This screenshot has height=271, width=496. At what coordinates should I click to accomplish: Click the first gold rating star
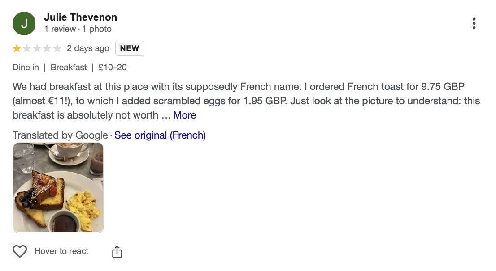tap(17, 48)
